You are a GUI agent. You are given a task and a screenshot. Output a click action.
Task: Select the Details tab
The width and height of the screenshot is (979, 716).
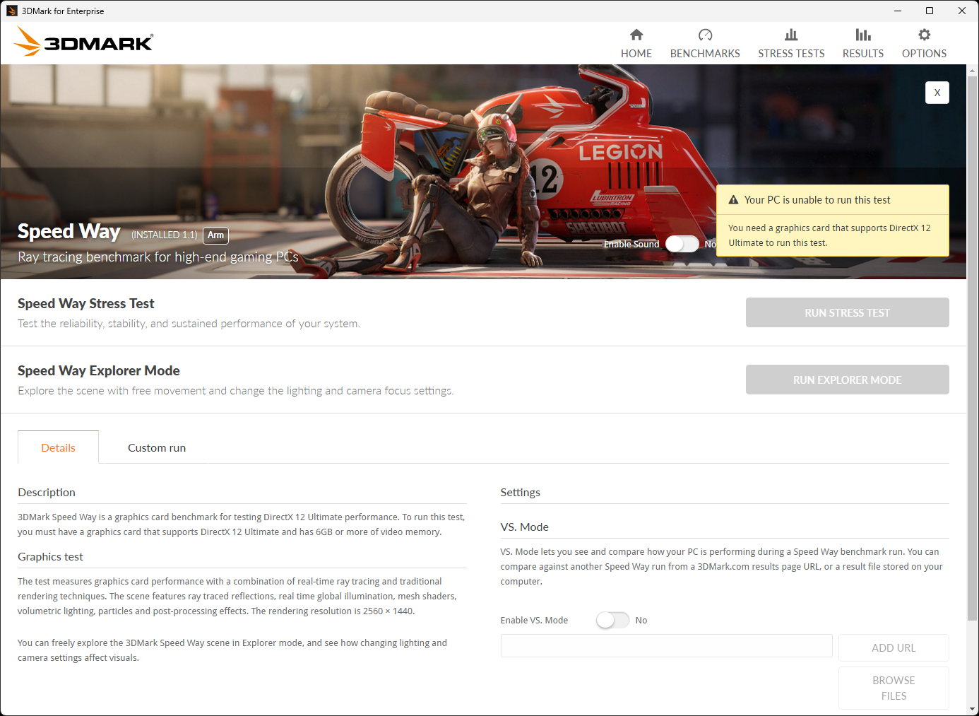pyautogui.click(x=58, y=447)
